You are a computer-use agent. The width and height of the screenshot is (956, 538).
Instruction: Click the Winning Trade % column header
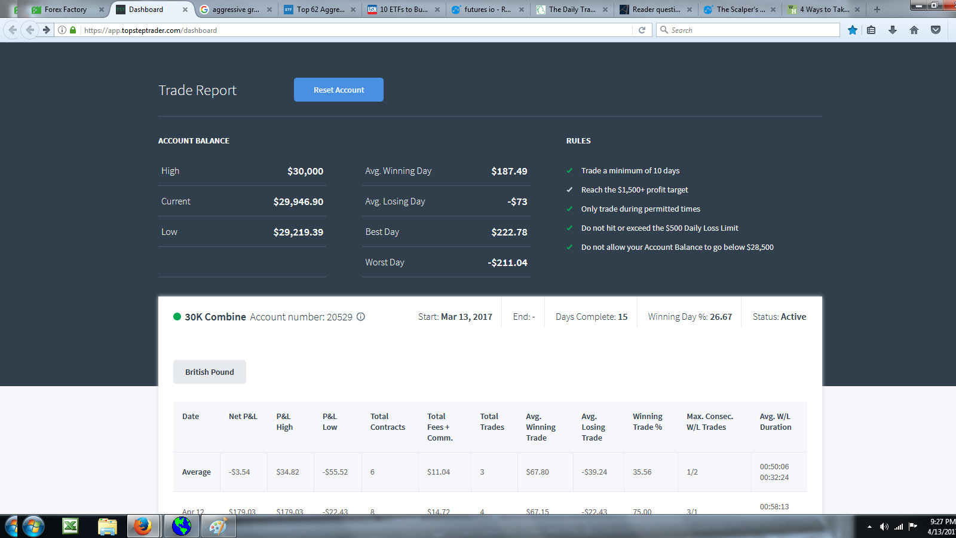[x=648, y=422]
